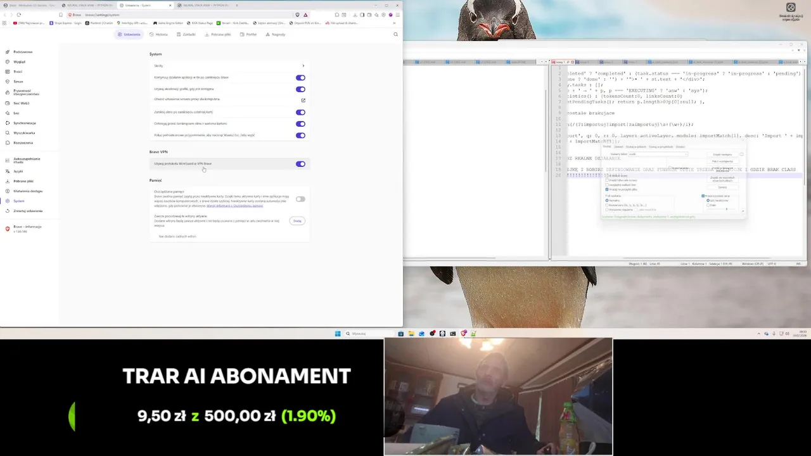Screen dimensions: 811x456
Task: Toggle 'Ostrzegaj przed zamknięciem okna' switch
Action: [300, 123]
